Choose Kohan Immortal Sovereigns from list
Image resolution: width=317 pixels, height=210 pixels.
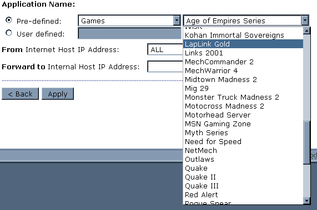243,35
